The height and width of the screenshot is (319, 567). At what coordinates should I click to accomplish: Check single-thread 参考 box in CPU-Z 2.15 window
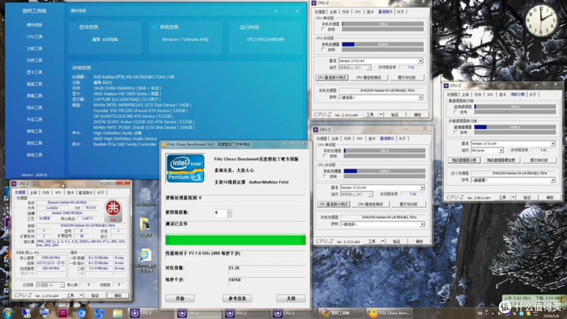323,29
